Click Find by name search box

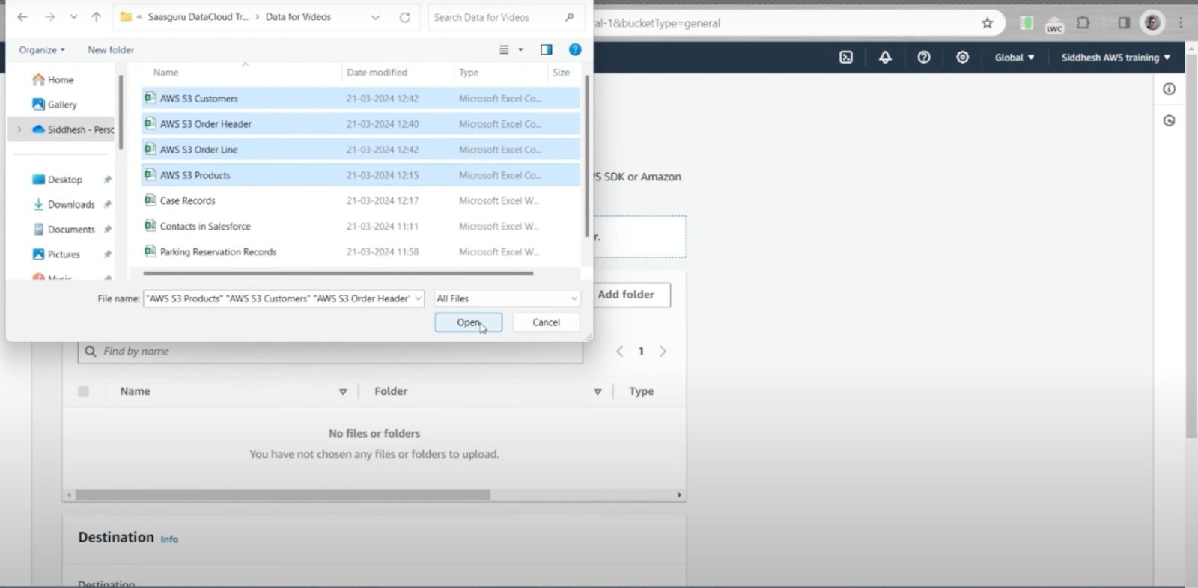(x=330, y=352)
